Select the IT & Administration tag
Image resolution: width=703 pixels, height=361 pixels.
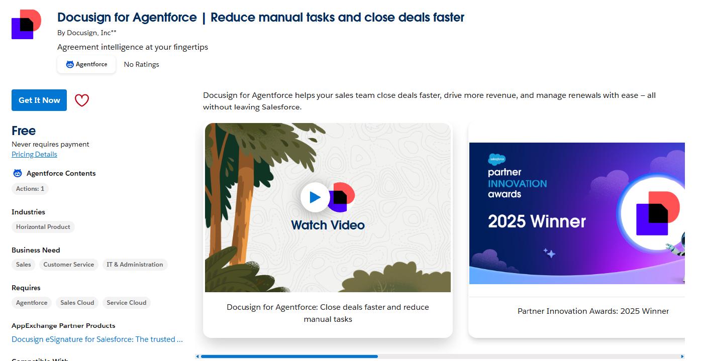(x=135, y=265)
